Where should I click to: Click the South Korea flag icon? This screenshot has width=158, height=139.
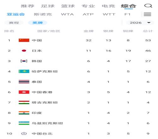point(24,61)
